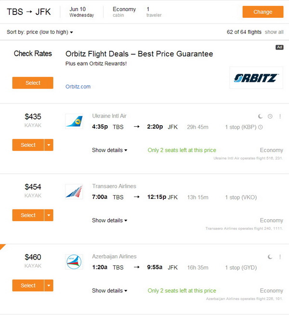The image size is (289, 316).
Task: Expand Show details for Azerbaijan Airlines flight
Action: [109, 290]
